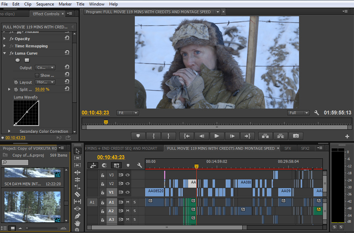Collapse the Luma Curve effect

pyautogui.click(x=4, y=53)
